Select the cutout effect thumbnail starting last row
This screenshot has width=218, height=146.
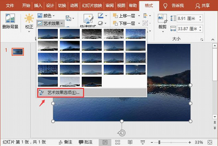click(x=48, y=82)
